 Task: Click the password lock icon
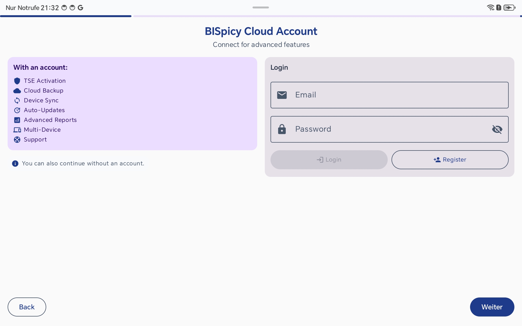[282, 129]
